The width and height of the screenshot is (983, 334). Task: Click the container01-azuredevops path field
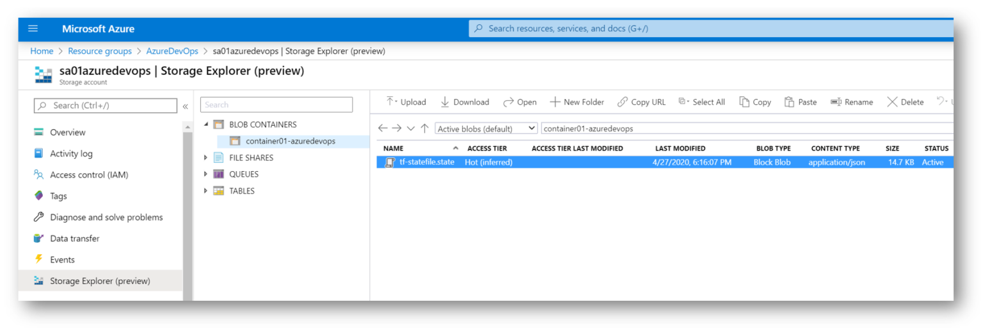click(x=747, y=128)
